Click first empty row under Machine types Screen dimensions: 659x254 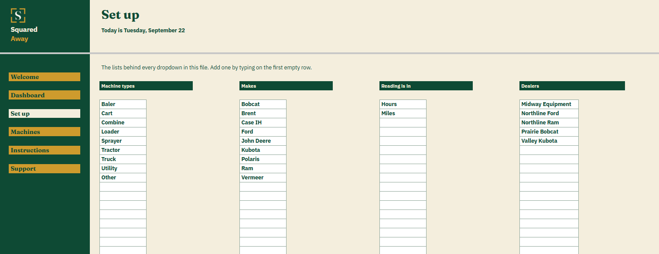pyautogui.click(x=123, y=187)
